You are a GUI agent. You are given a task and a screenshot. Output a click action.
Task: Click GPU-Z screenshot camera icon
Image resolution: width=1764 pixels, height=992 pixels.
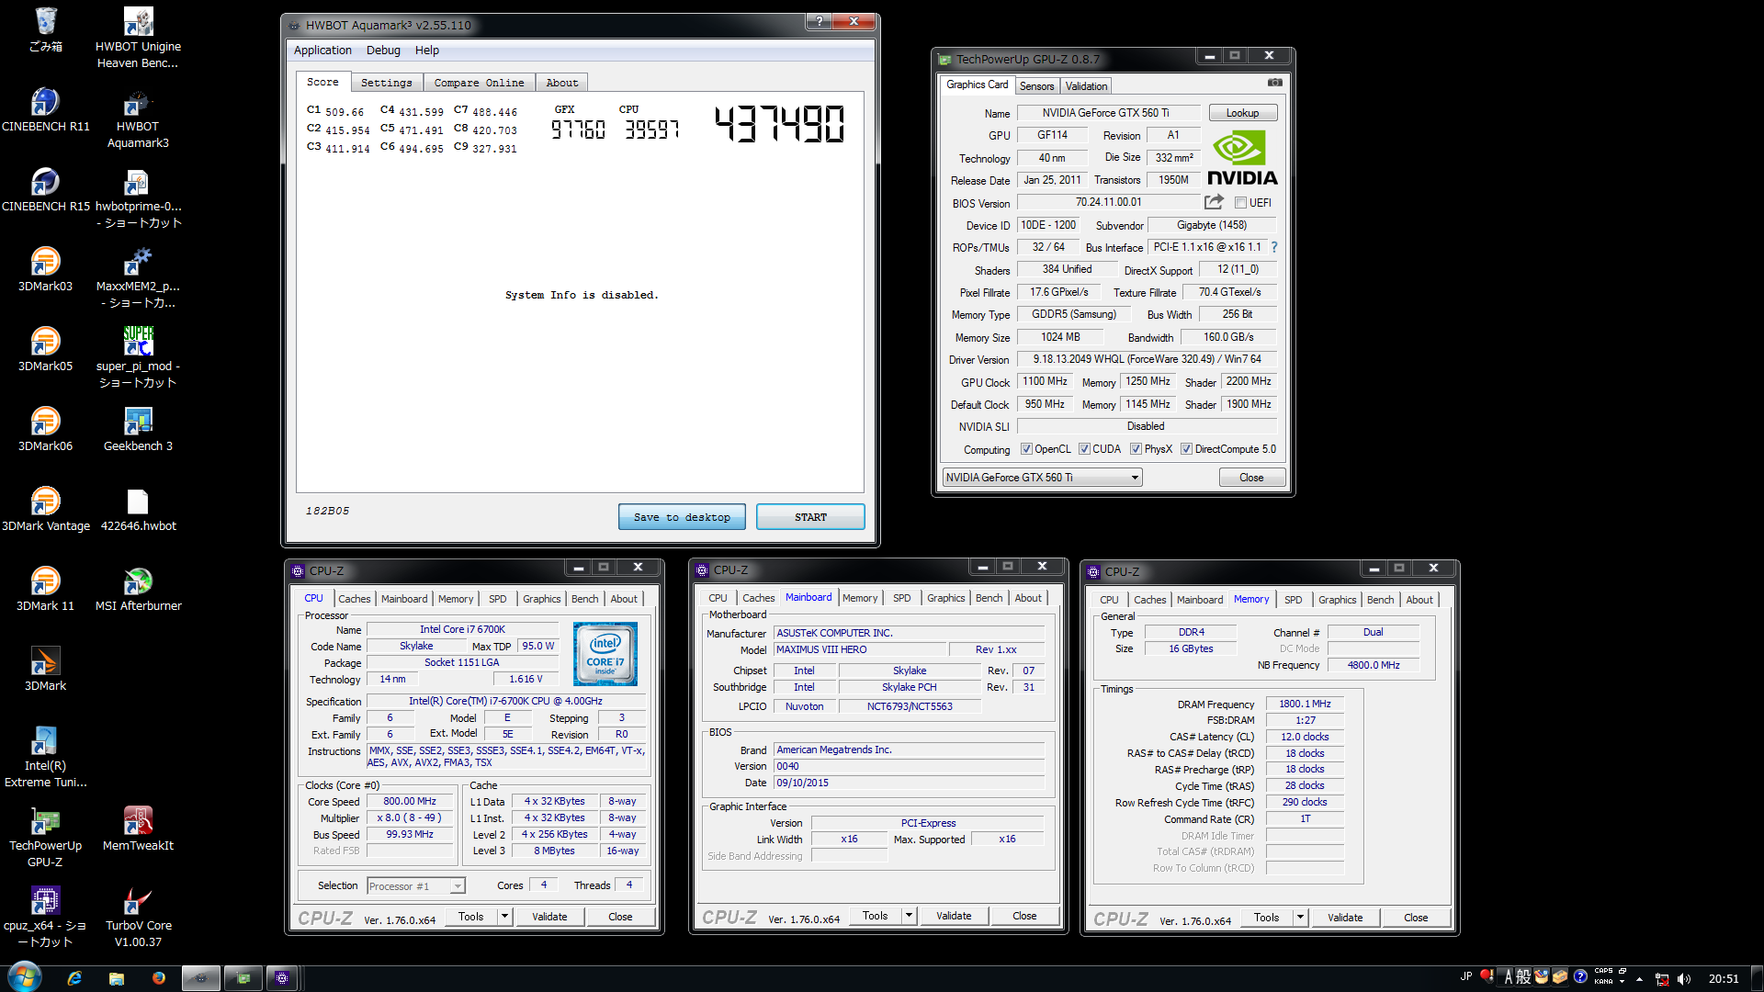pyautogui.click(x=1275, y=83)
